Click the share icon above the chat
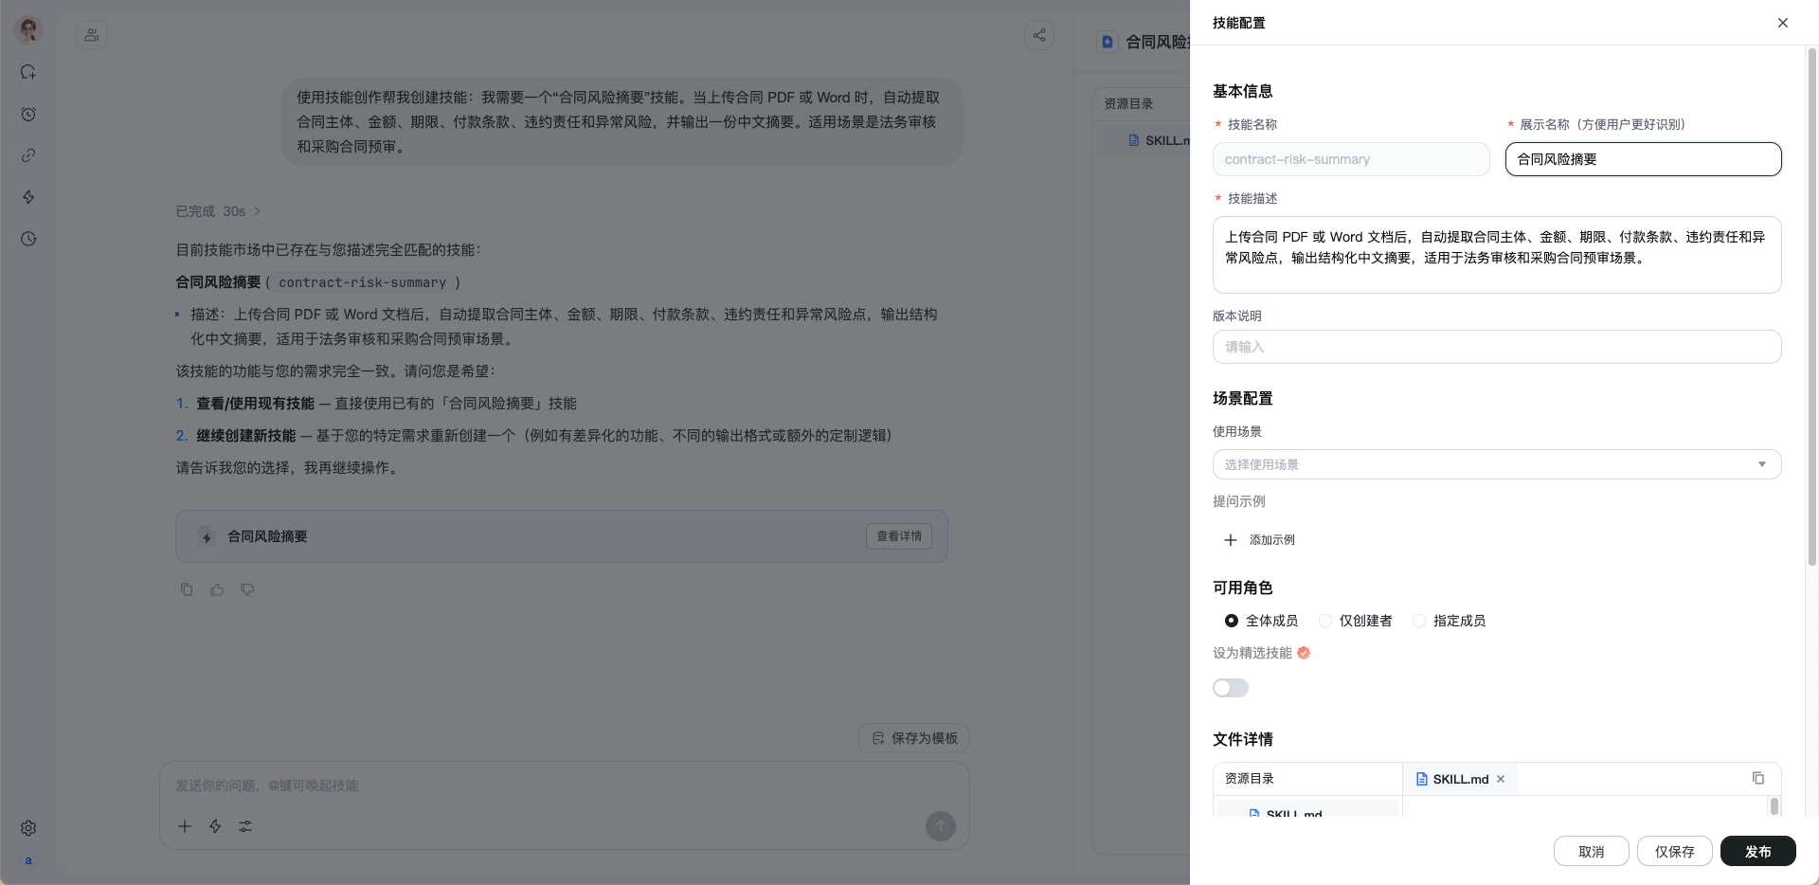Viewport: 1819px width, 885px height. pyautogui.click(x=1039, y=35)
